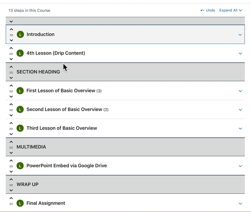Viewport: 251px width, 212px height.
Task: Move Second Lesson of Basic Overview down
Action: click(11, 115)
